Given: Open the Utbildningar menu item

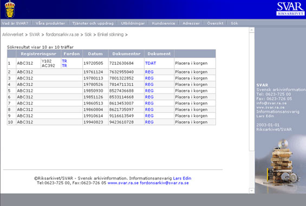Looking at the screenshot, I should (x=133, y=23).
